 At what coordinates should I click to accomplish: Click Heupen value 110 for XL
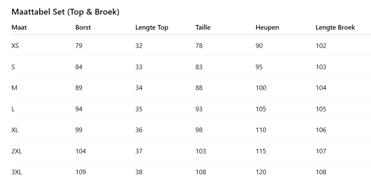point(261,130)
